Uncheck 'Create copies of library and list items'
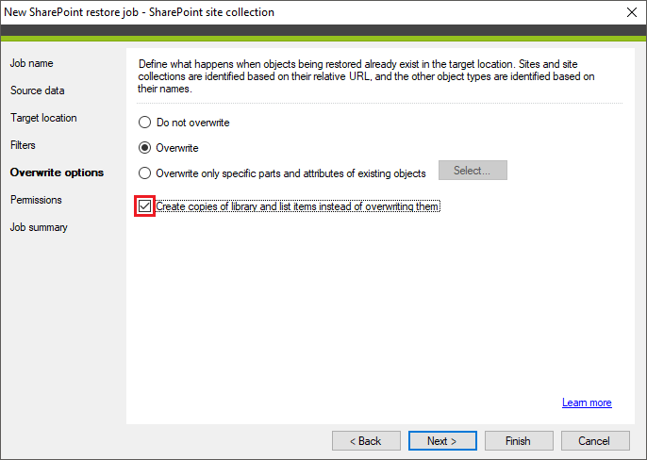Screen dimensions: 647x460 [x=145, y=205]
